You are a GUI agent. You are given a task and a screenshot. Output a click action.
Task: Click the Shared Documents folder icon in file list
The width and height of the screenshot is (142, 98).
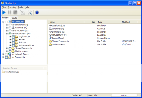click(x=50, y=41)
